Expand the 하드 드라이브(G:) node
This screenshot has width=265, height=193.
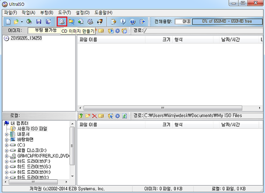point(7,167)
